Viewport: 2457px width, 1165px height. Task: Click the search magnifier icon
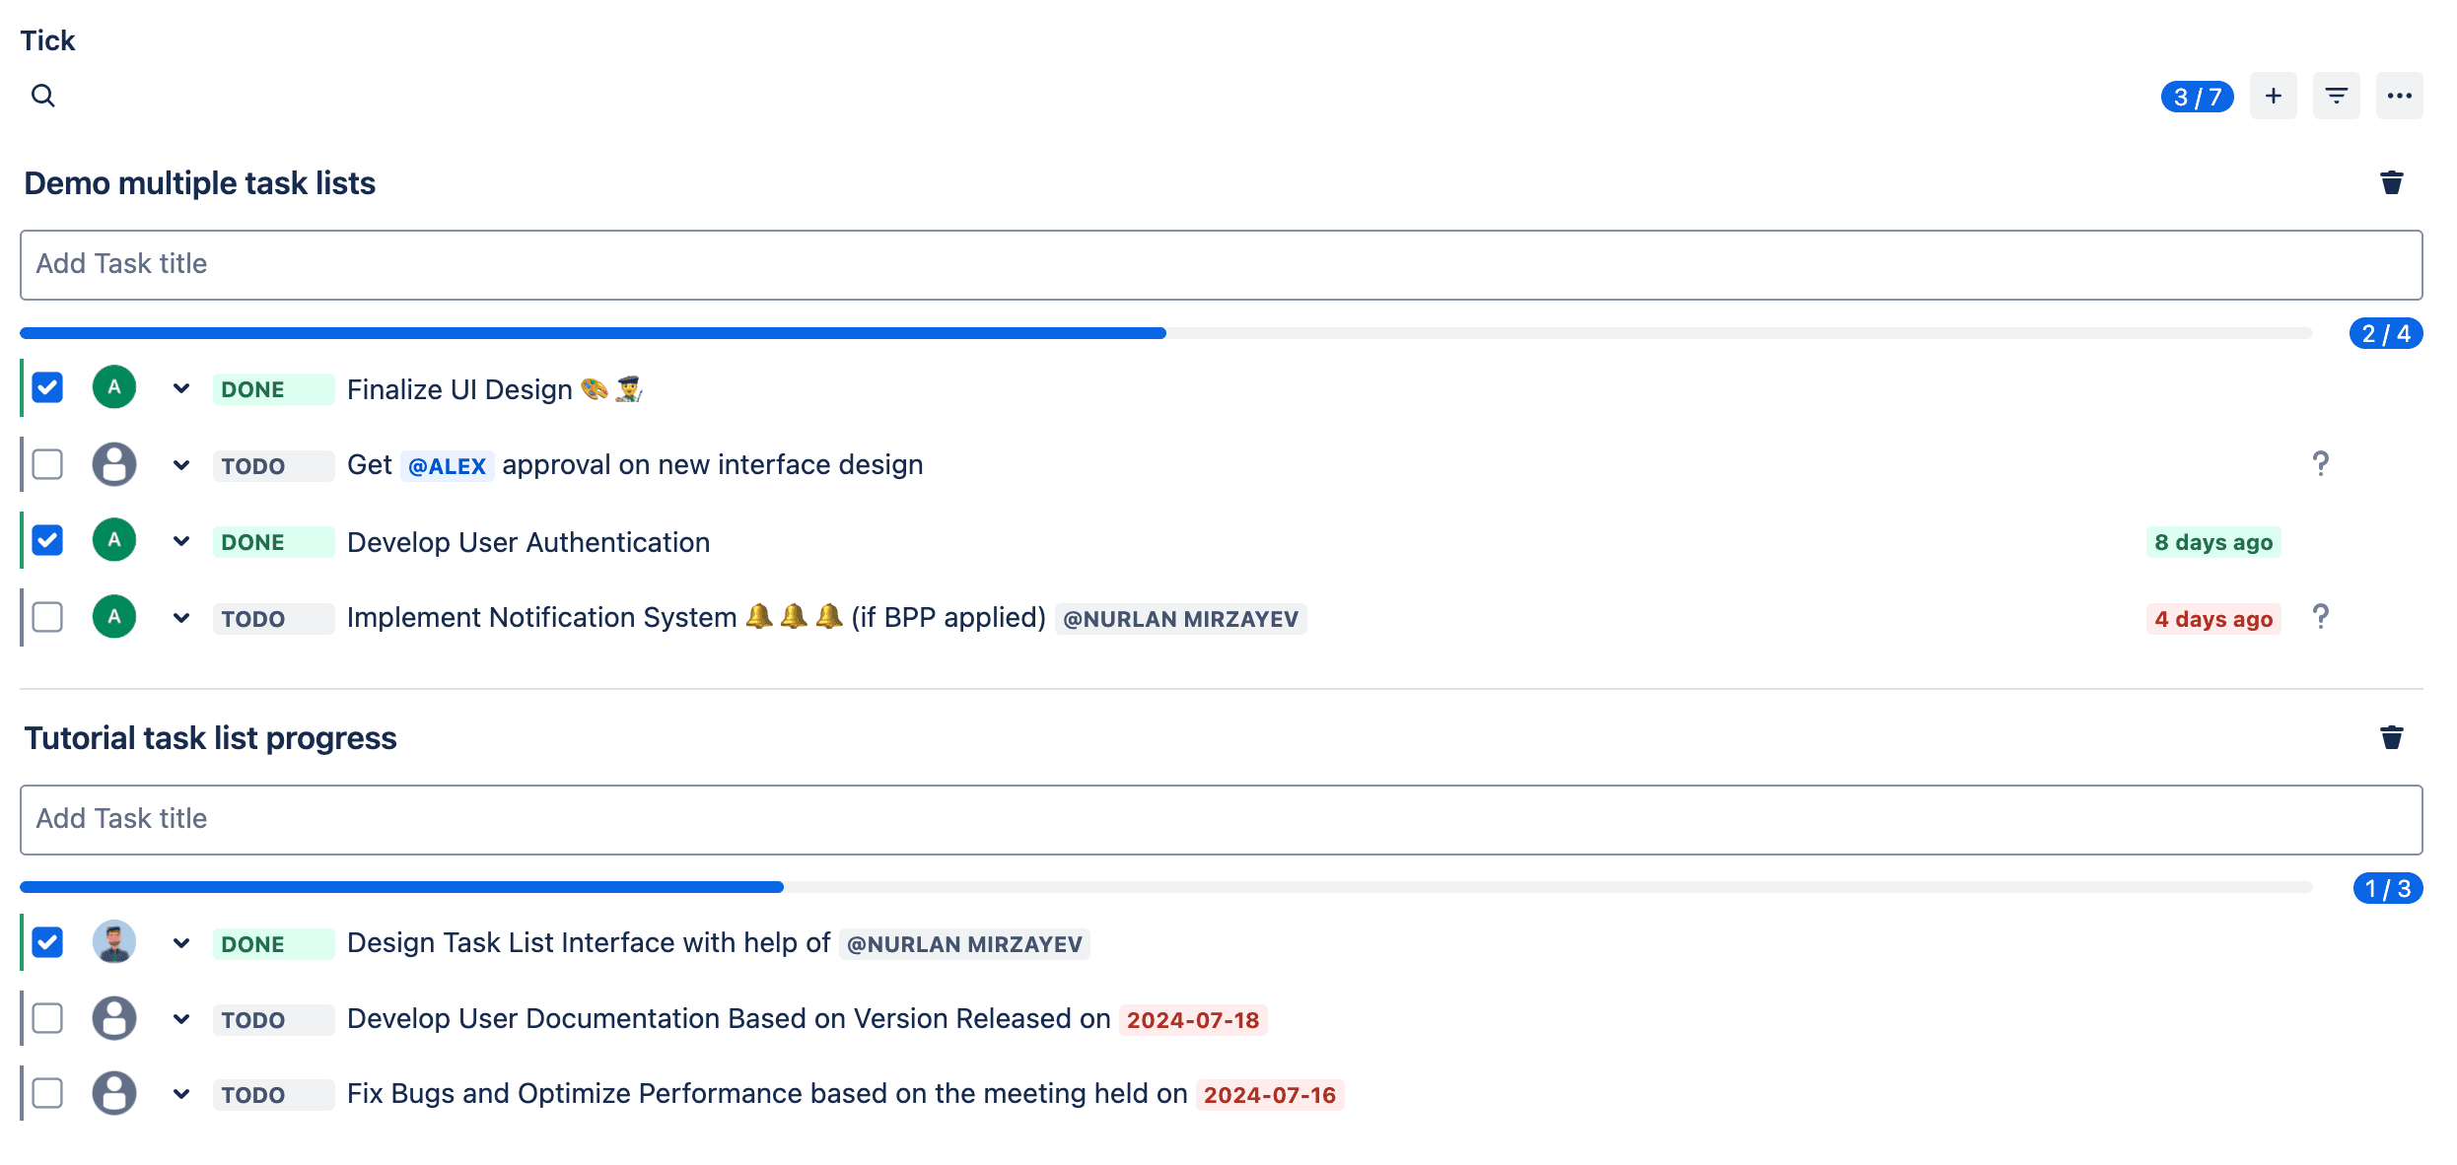[x=43, y=96]
